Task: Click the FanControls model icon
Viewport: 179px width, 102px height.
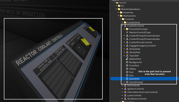Action: pos(125,85)
